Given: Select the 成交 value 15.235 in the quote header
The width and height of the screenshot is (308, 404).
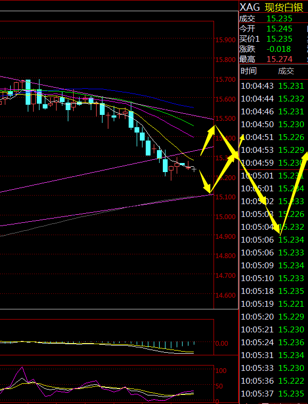Looking at the screenshot, I should (x=279, y=19).
